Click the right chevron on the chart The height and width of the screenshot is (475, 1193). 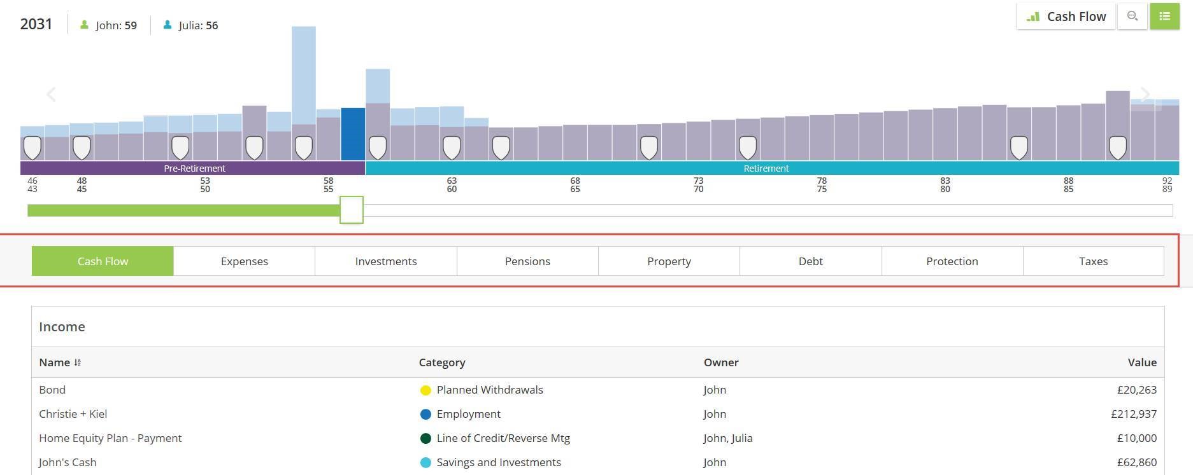point(1145,95)
